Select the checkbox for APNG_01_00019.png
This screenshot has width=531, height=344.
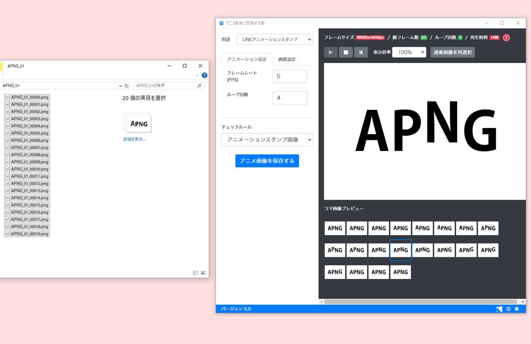coord(5,233)
